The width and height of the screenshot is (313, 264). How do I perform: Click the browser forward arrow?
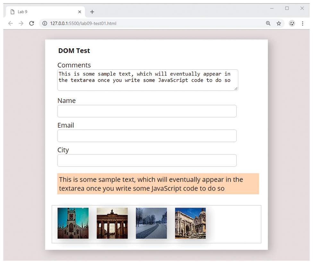[21, 23]
